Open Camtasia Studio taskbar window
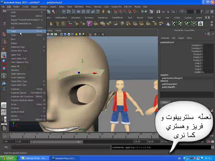The height and width of the screenshot is (161, 215). pyautogui.click(x=35, y=158)
